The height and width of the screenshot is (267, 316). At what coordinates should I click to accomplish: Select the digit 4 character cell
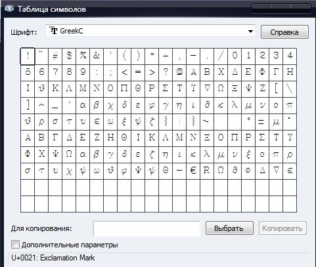click(290, 56)
